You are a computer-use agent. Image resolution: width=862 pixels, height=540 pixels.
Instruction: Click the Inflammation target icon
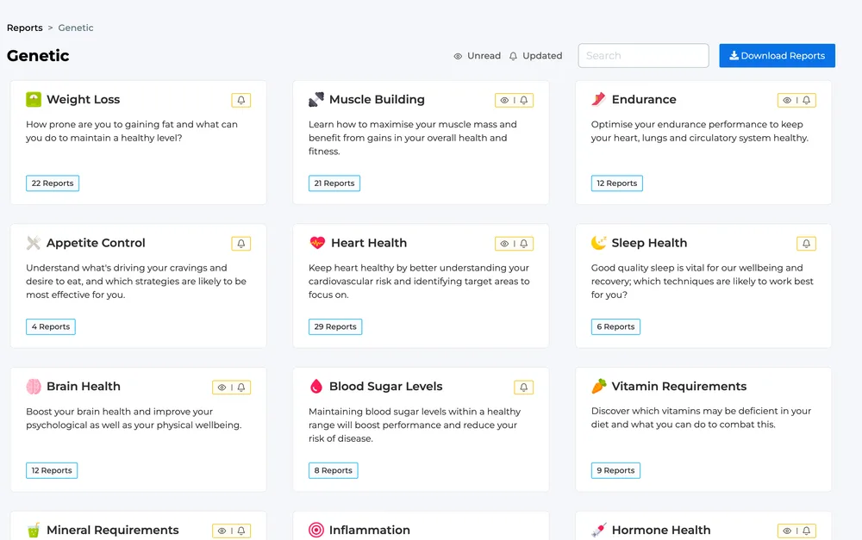pos(316,530)
